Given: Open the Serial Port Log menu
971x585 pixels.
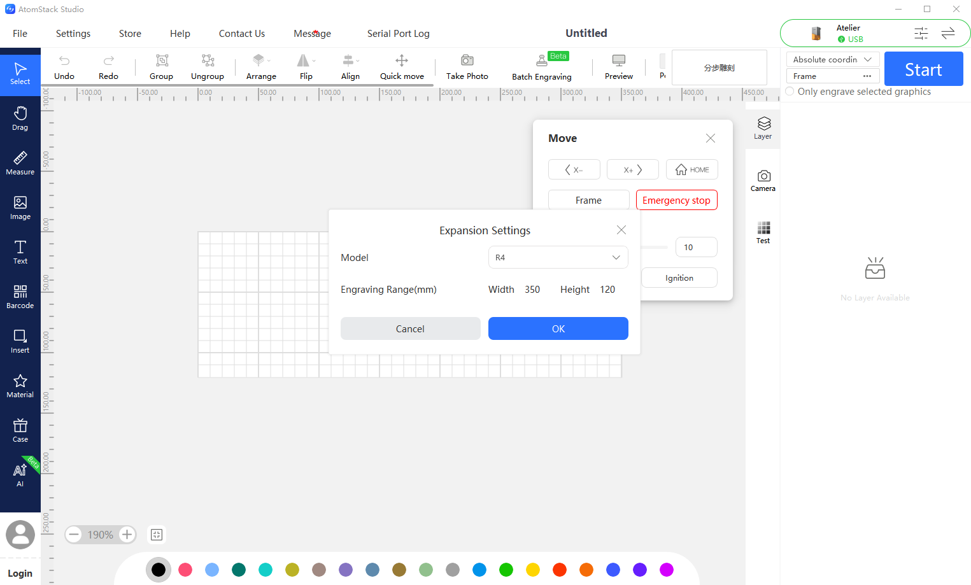Looking at the screenshot, I should coord(399,33).
